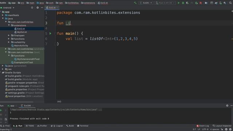Click the UTF-8 encoding status item
The image size is (233, 131).
click(205, 130)
